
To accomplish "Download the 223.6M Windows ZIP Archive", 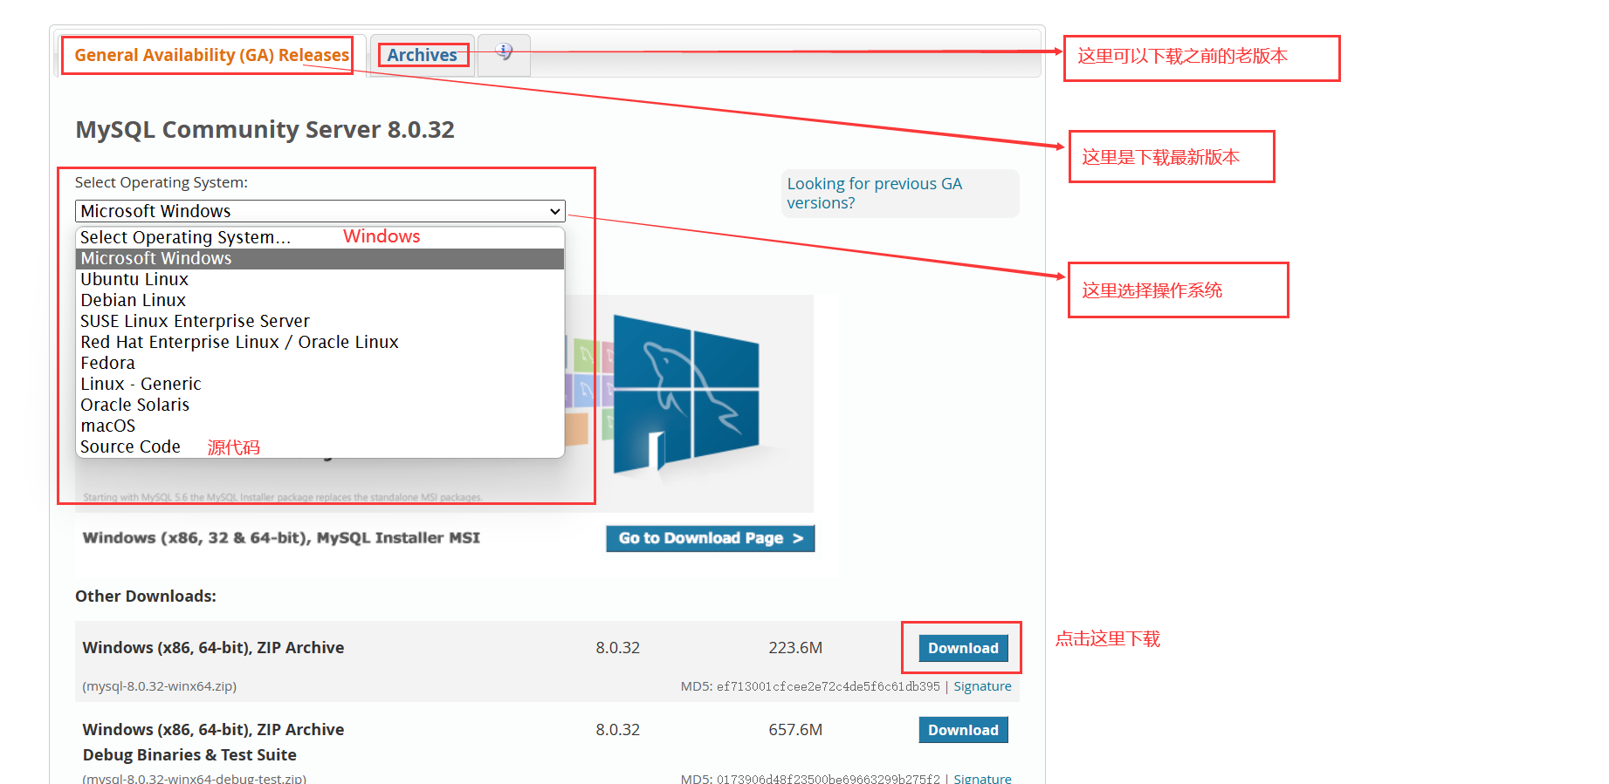I will [x=963, y=648].
